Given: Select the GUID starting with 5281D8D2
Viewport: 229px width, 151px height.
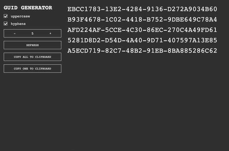Looking at the screenshot, I should pyautogui.click(x=142, y=40).
